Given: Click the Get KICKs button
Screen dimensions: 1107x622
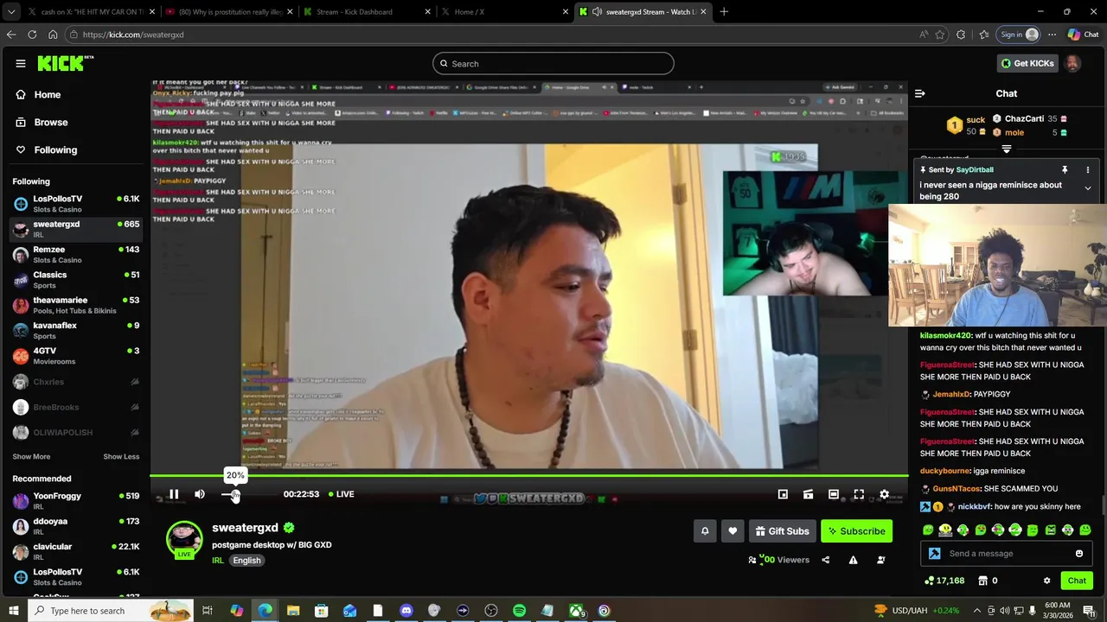Looking at the screenshot, I should 1027,63.
